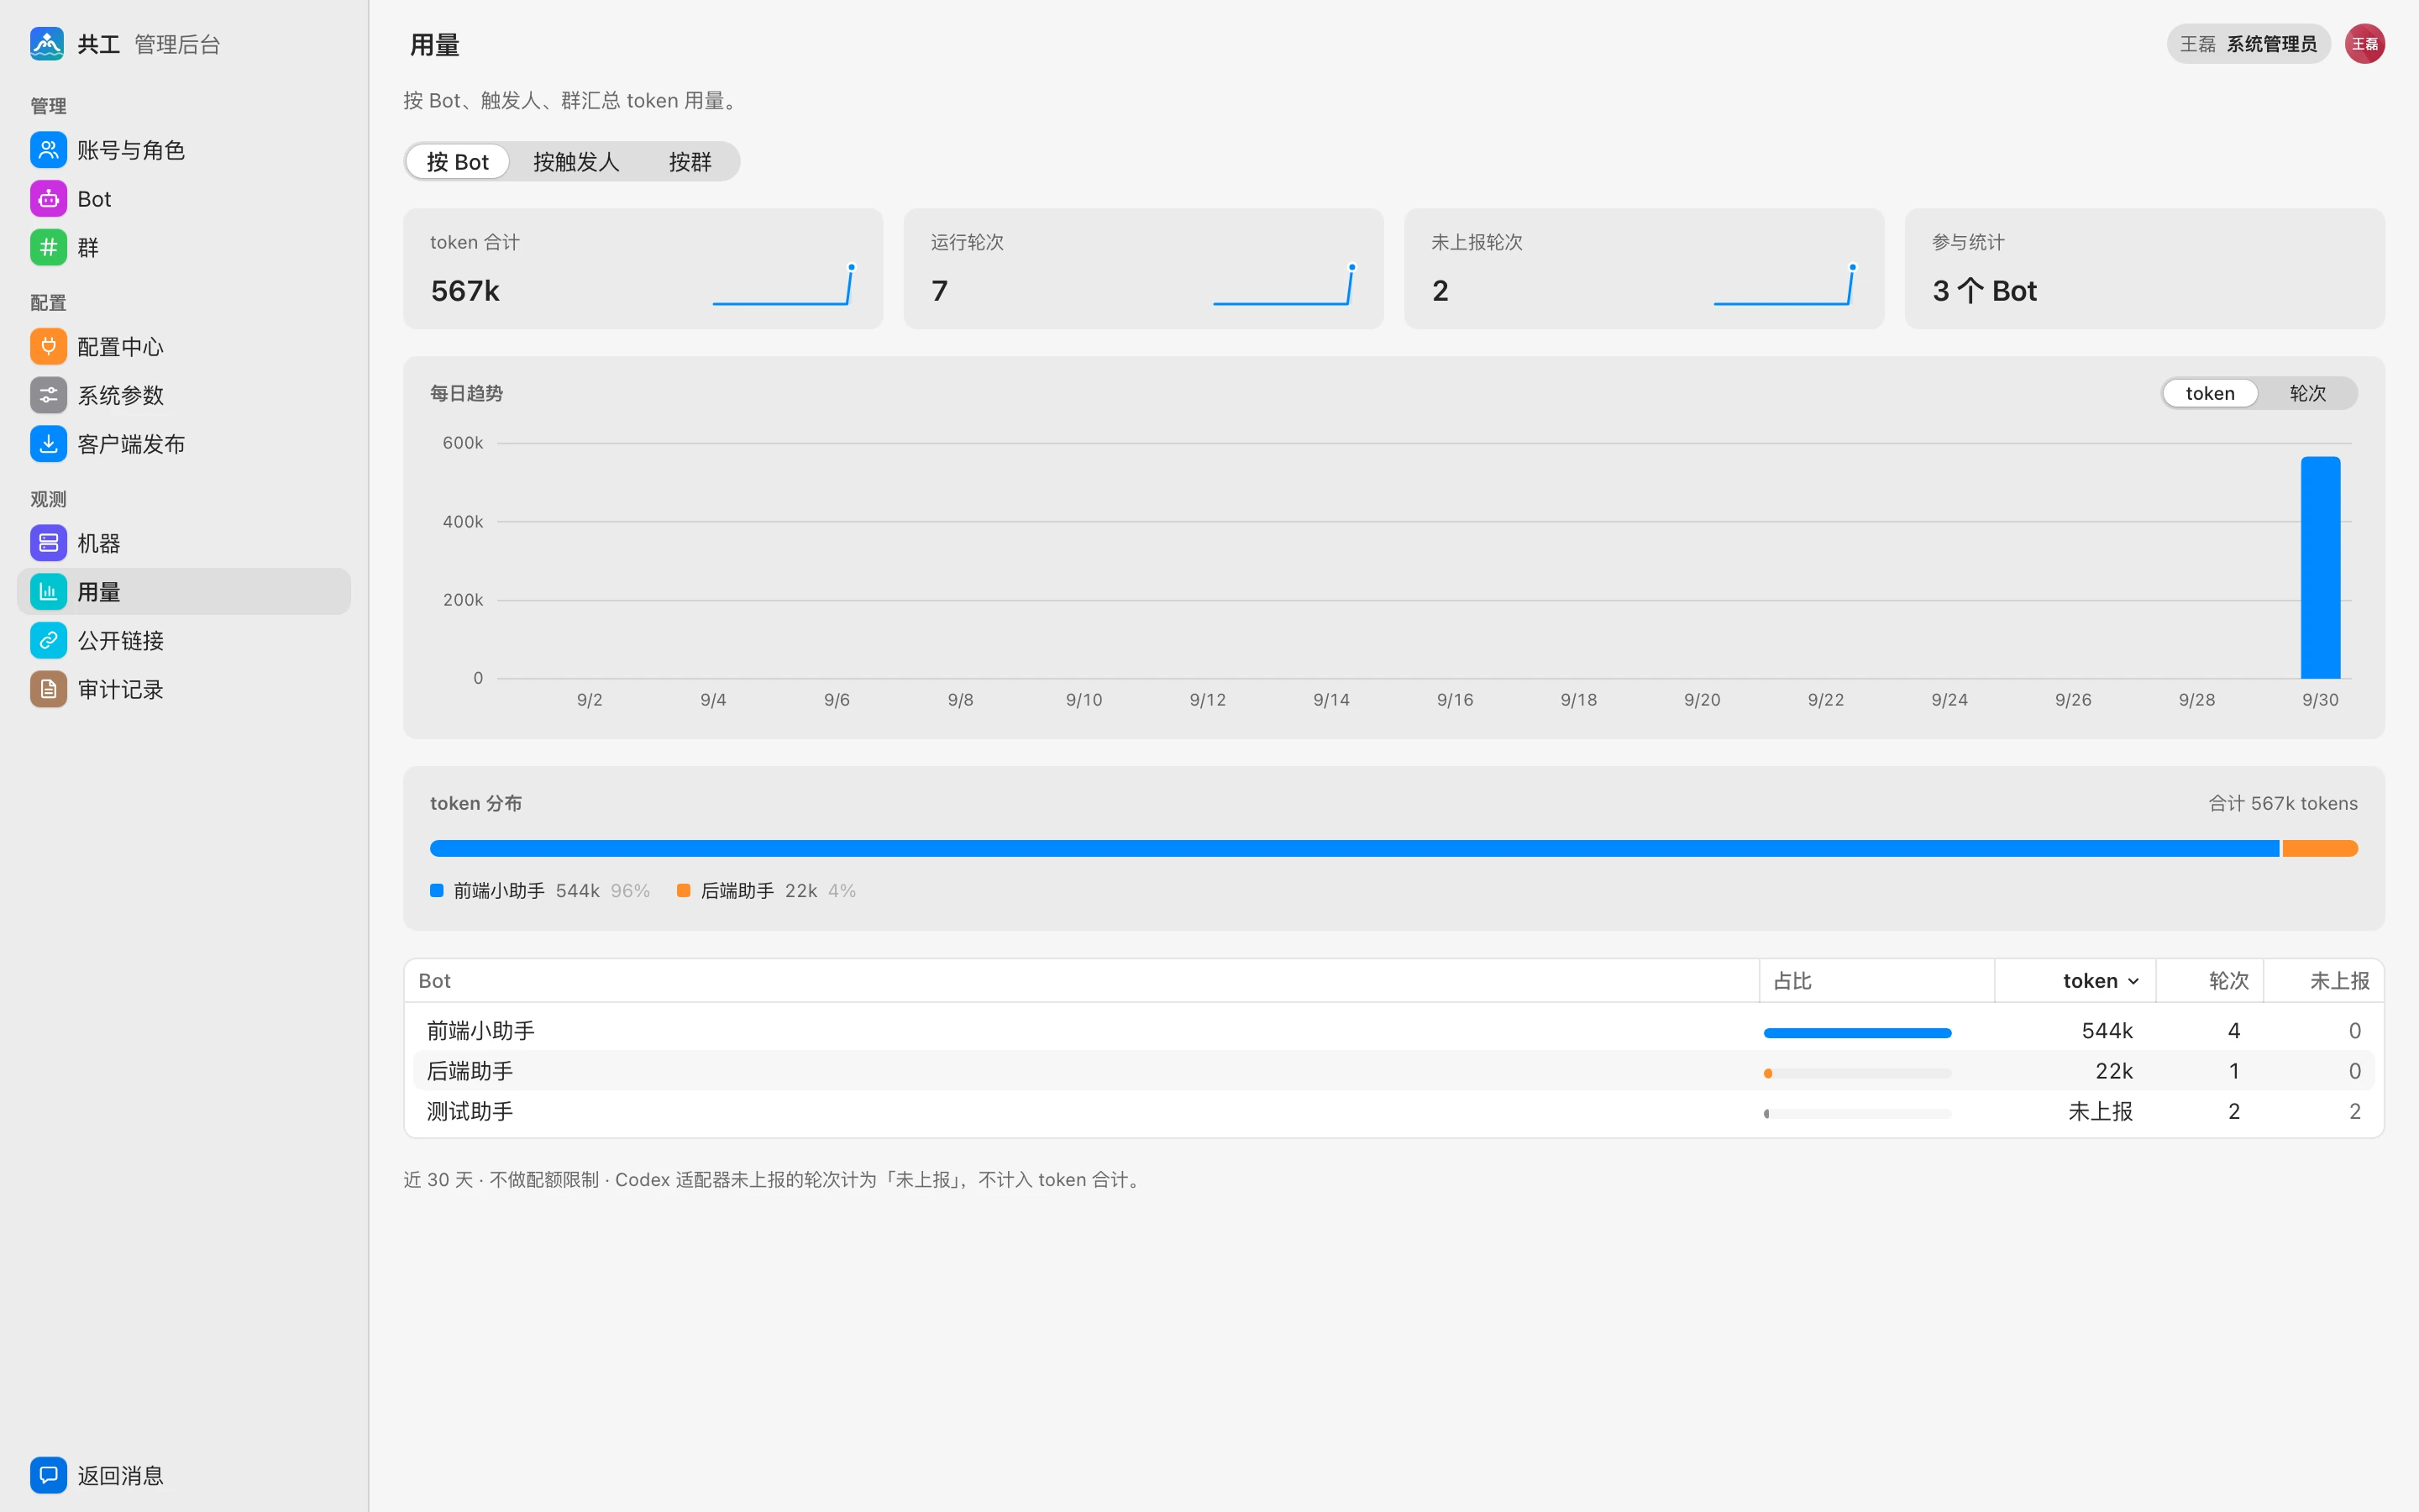Click the 机器 server icon
The width and height of the screenshot is (2419, 1512).
pos(48,543)
